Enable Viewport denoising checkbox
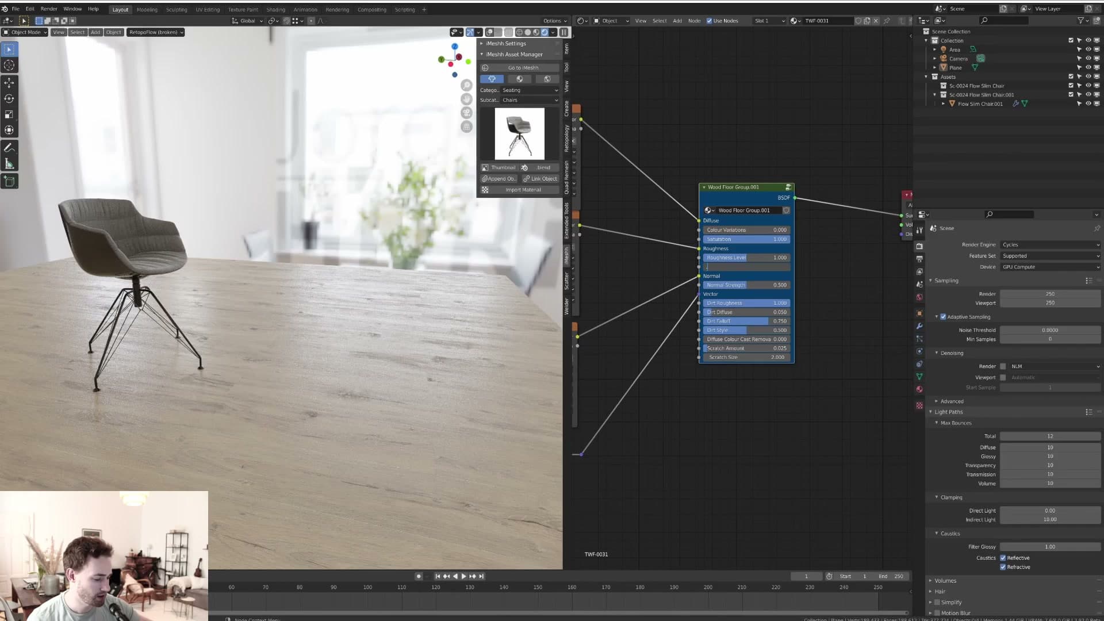The height and width of the screenshot is (621, 1104). (1003, 378)
